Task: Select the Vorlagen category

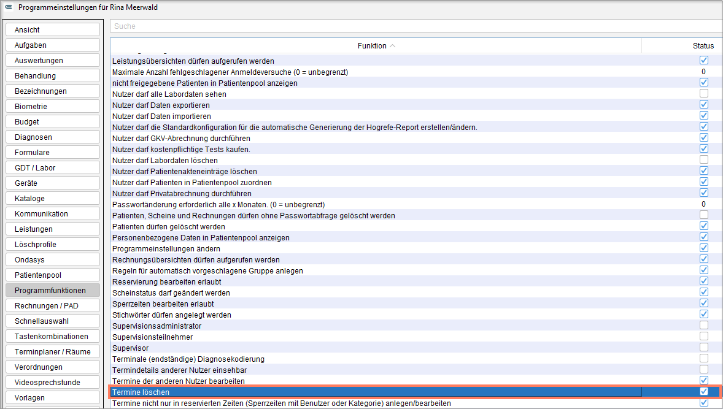Action: click(x=53, y=397)
